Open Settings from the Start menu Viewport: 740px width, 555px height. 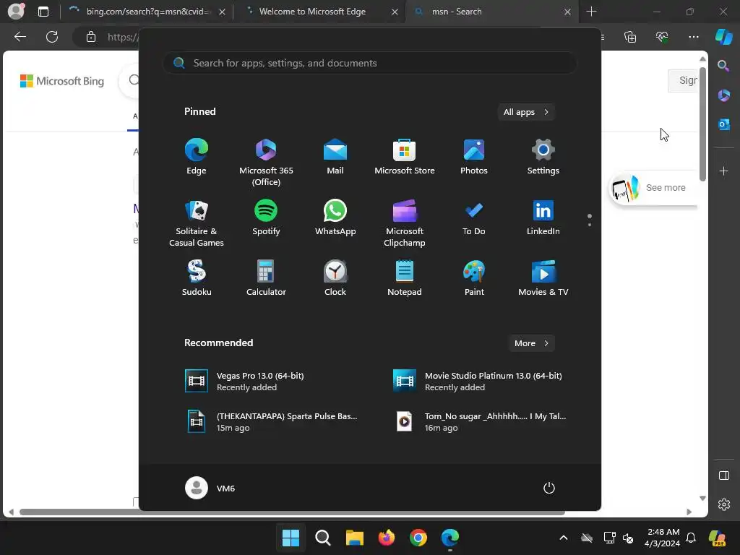(x=543, y=156)
